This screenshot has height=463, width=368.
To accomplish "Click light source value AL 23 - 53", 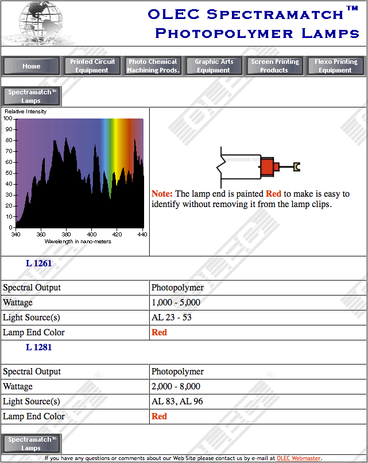I will pos(172,317).
